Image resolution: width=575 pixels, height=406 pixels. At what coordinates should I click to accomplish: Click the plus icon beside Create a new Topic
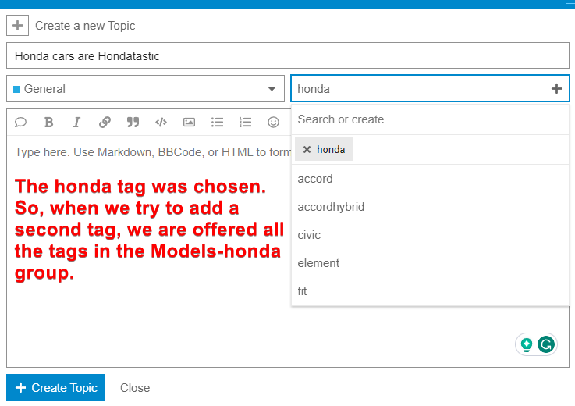(17, 25)
